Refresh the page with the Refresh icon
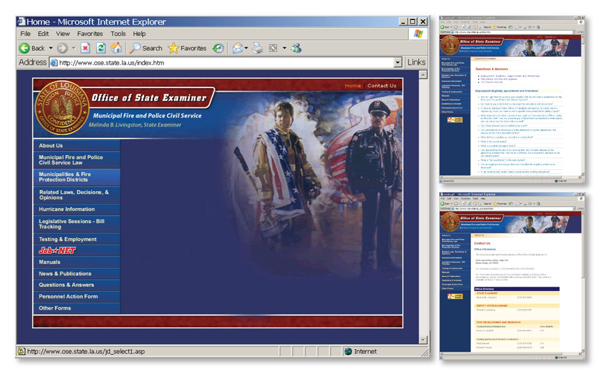Screen dimensions: 600x373 (101, 48)
